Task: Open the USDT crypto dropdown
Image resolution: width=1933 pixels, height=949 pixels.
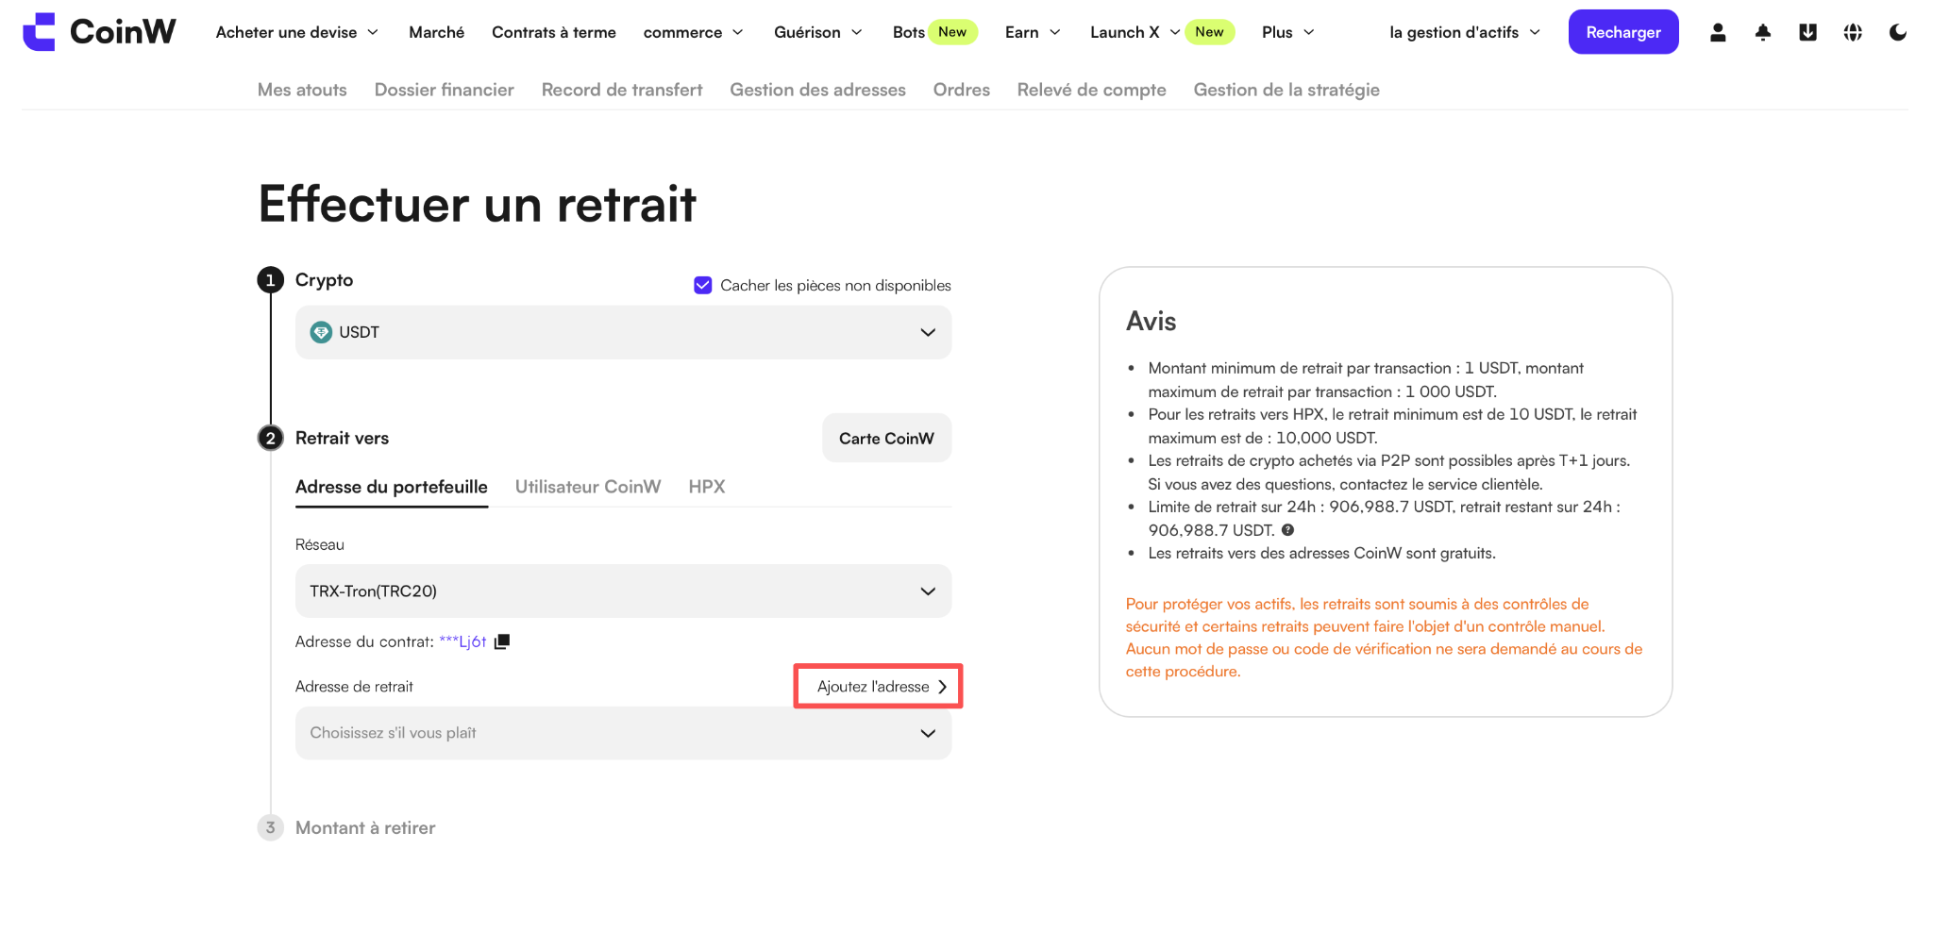Action: point(623,332)
